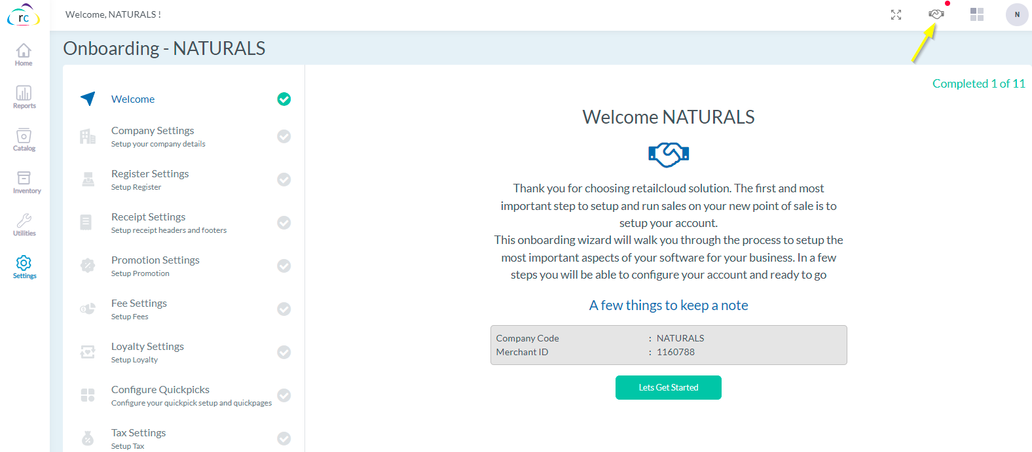The height and width of the screenshot is (452, 1032).
Task: Click the retailcloud rc logo
Action: pyautogui.click(x=24, y=15)
